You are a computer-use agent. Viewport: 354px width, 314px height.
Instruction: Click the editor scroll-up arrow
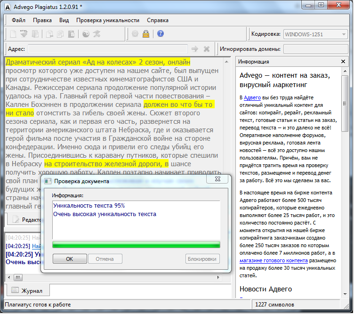(227, 62)
